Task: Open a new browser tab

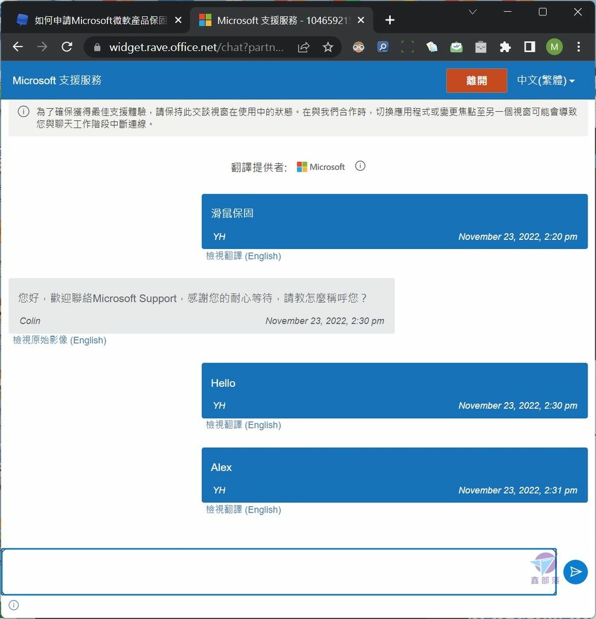Action: [x=389, y=20]
